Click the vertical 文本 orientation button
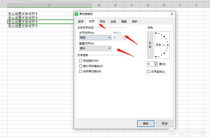Image resolution: width=210 pixels, height=139 pixels. 150,45
